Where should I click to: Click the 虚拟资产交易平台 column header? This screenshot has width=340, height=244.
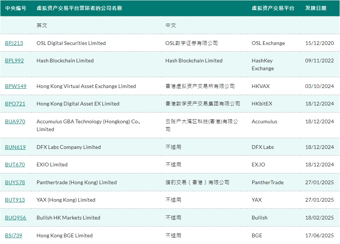tap(273, 8)
